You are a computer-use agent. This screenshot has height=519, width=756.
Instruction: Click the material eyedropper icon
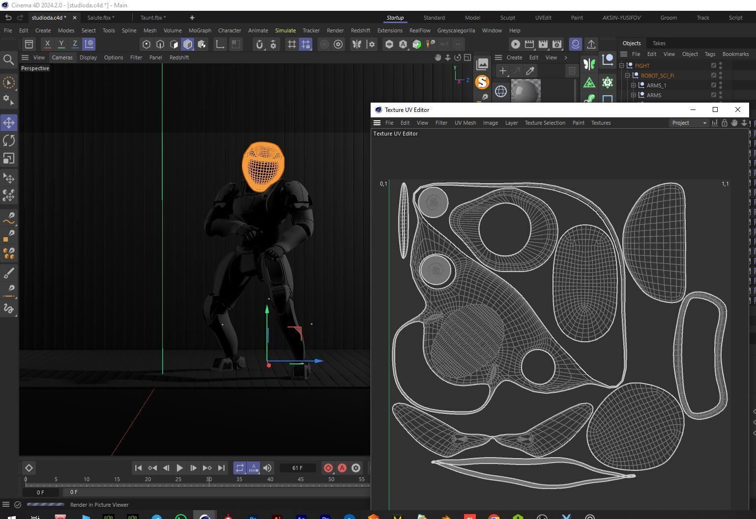pyautogui.click(x=530, y=71)
